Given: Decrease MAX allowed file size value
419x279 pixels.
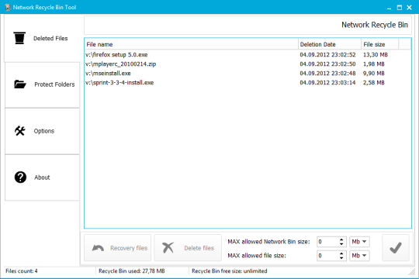Looking at the screenshot, I should coord(341,258).
